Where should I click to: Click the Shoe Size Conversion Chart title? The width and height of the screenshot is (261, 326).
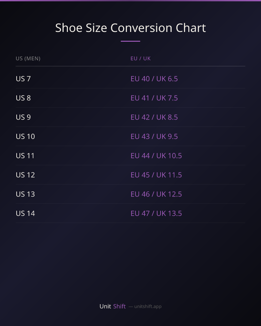pyautogui.click(x=130, y=28)
